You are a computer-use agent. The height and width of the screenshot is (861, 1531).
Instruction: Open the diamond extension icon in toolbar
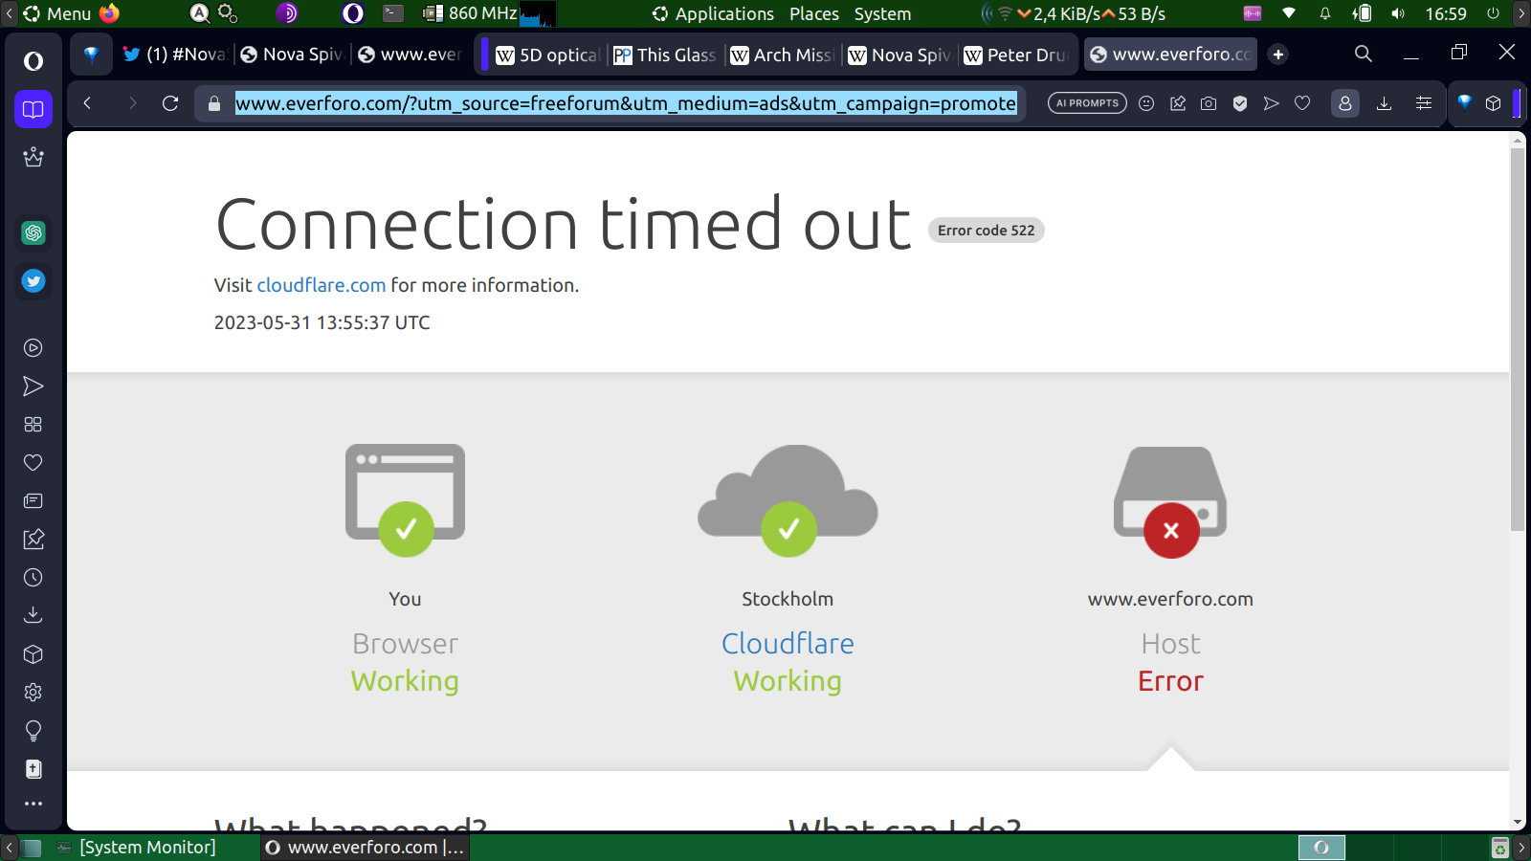pyautogui.click(x=1464, y=102)
